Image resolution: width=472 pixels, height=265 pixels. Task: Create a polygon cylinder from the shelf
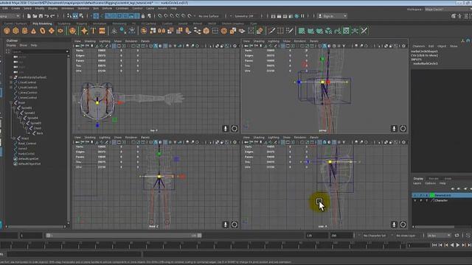24,31
